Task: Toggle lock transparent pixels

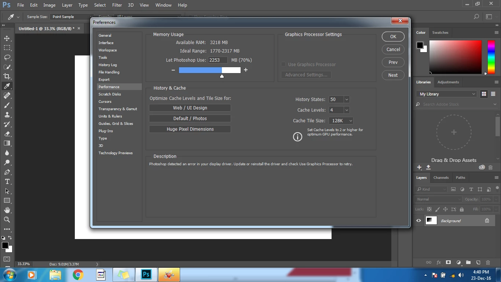Action: pos(429,209)
